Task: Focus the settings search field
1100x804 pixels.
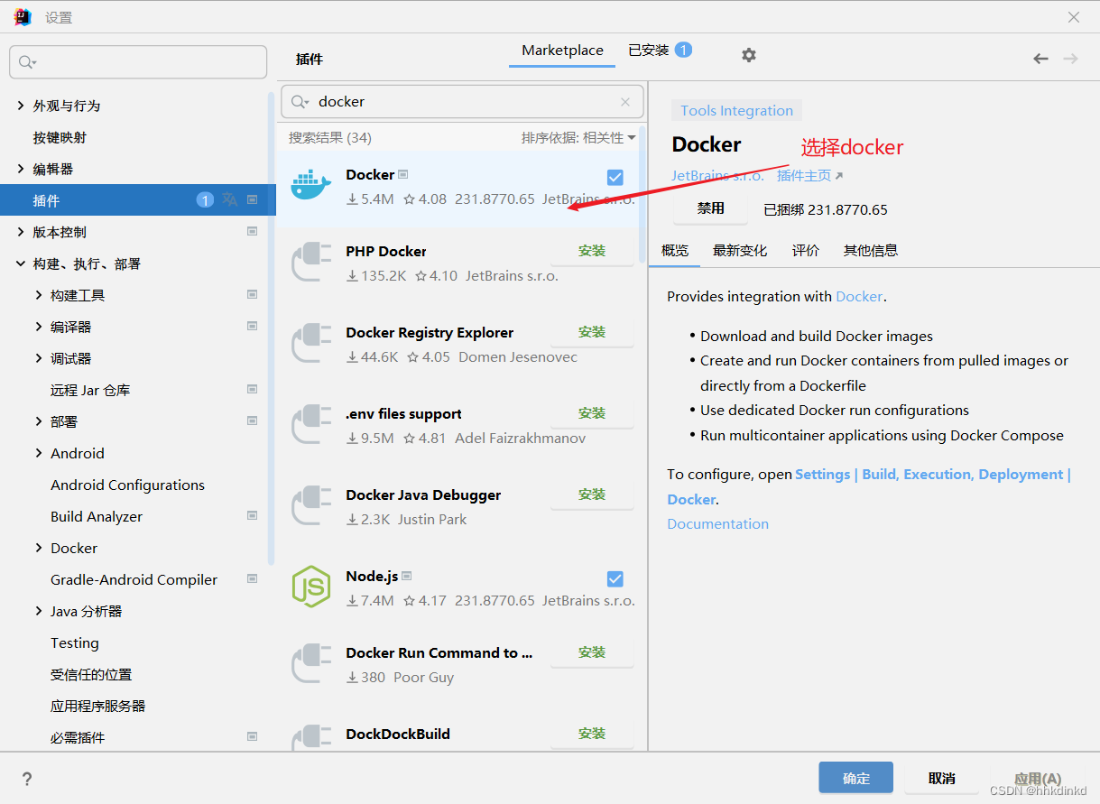Action: tap(138, 62)
